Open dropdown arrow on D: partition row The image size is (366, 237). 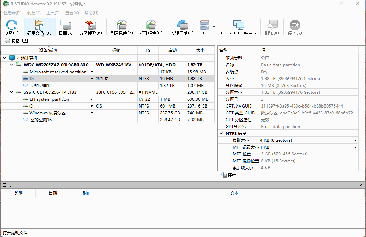click(x=92, y=79)
